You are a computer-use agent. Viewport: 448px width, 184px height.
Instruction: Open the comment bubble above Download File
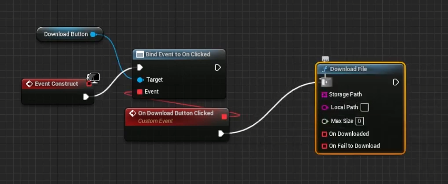(325, 59)
